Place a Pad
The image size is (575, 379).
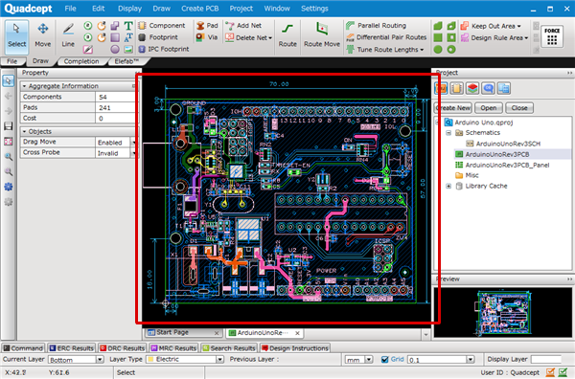[x=207, y=26]
